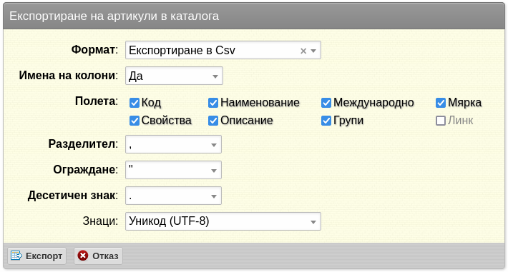Expand the Имена на колони dropdown
This screenshot has width=508, height=272.
(x=175, y=76)
